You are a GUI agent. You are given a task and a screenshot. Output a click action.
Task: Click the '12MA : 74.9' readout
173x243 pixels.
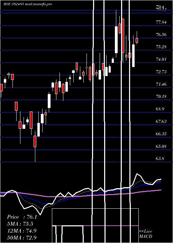pos(22,231)
